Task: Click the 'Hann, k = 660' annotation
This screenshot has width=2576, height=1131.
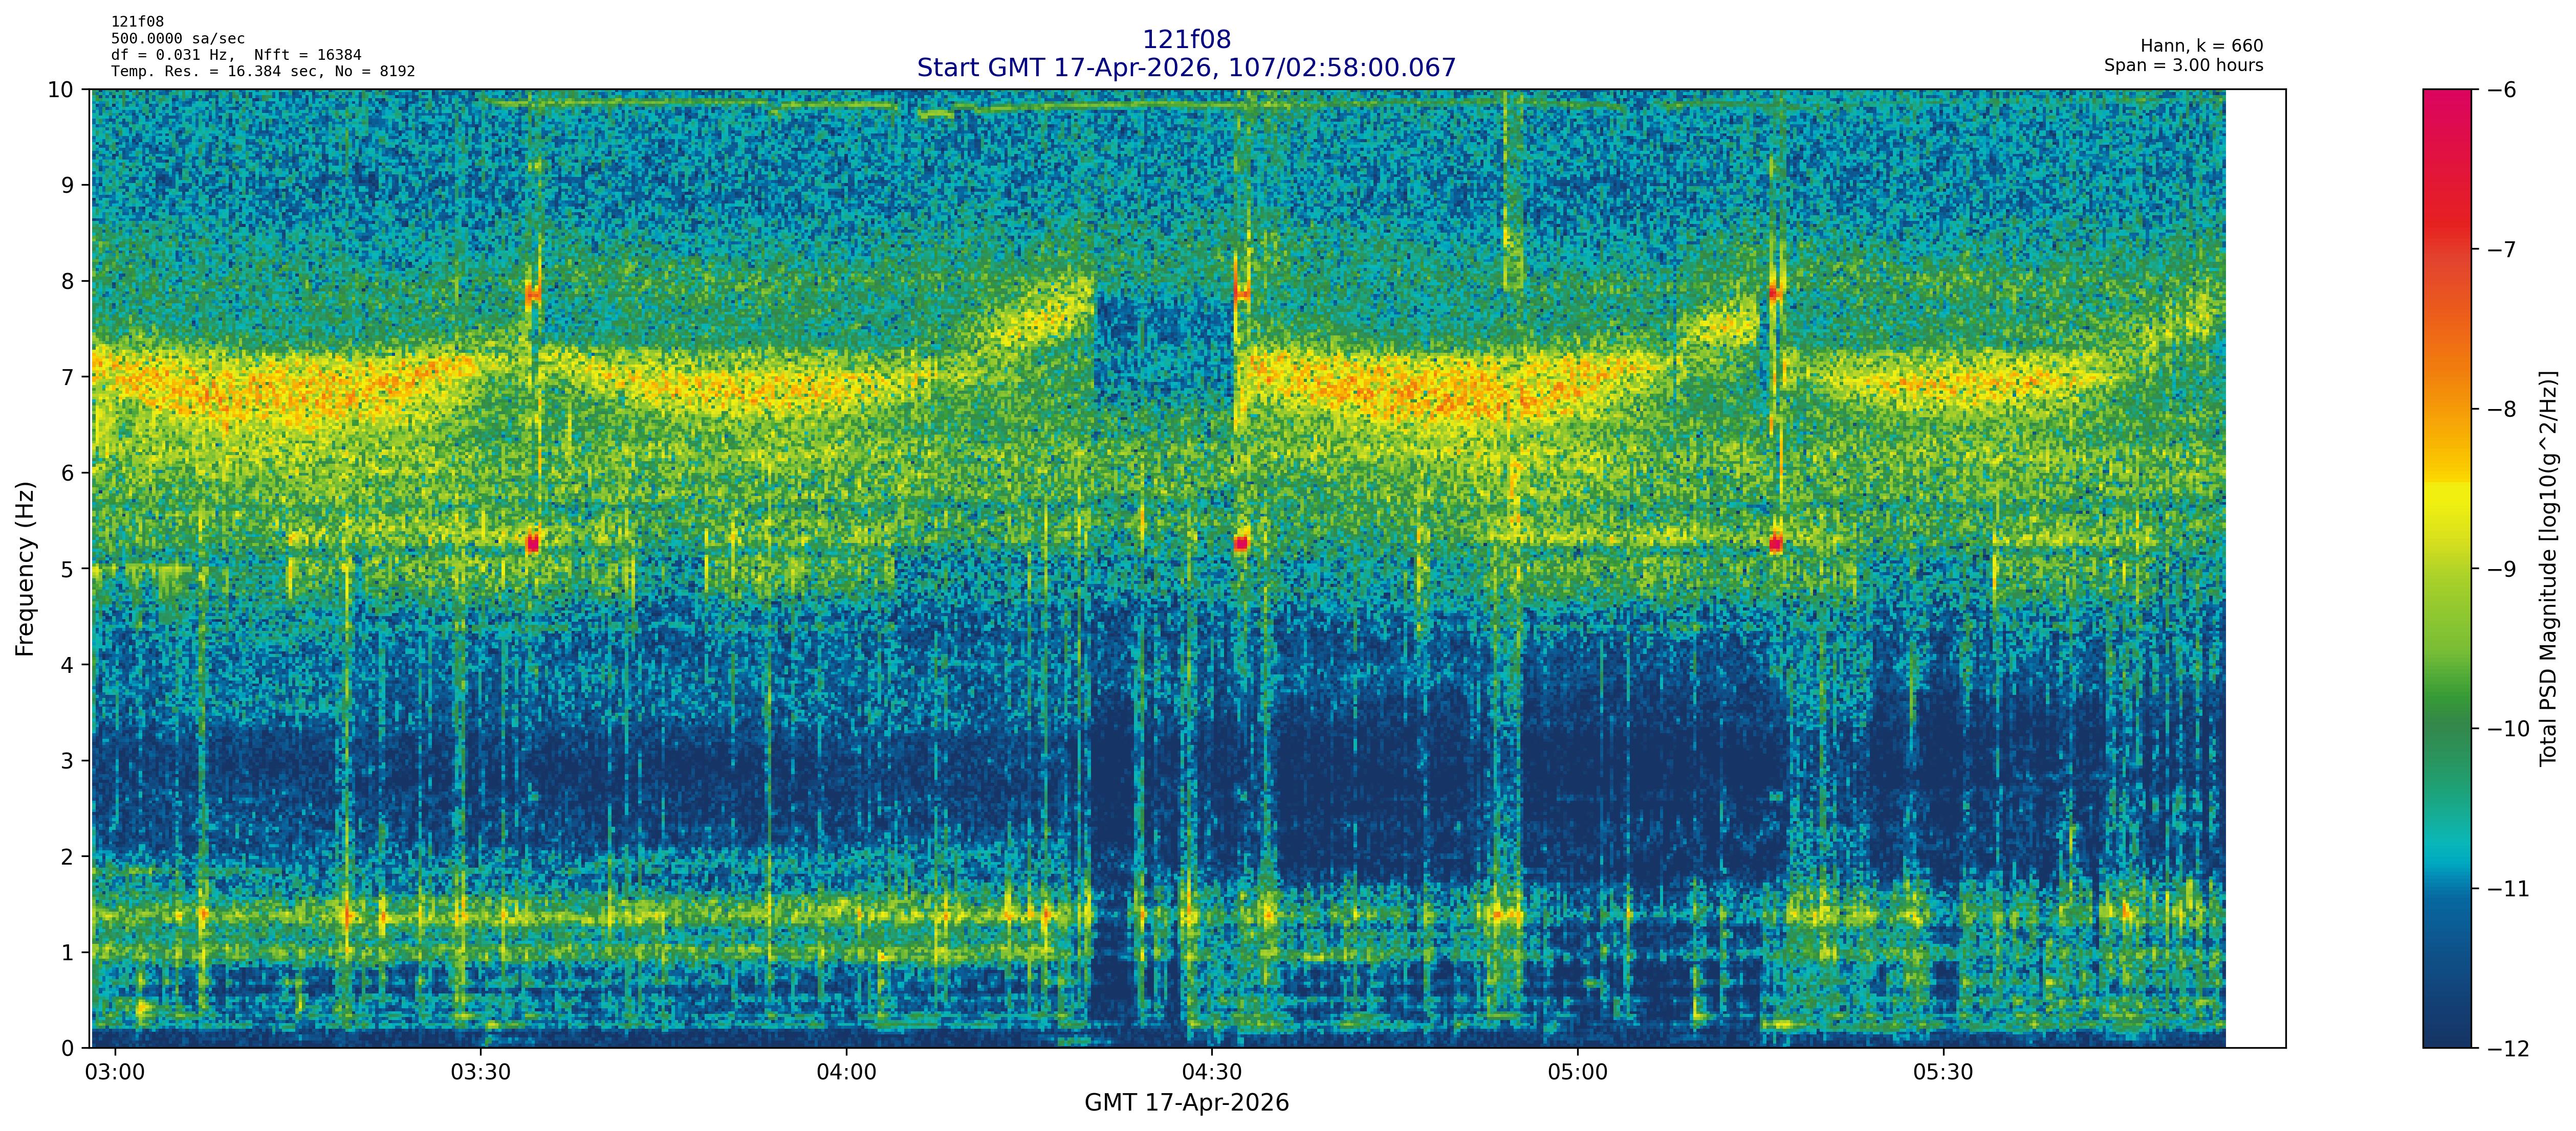Action: (x=2201, y=46)
